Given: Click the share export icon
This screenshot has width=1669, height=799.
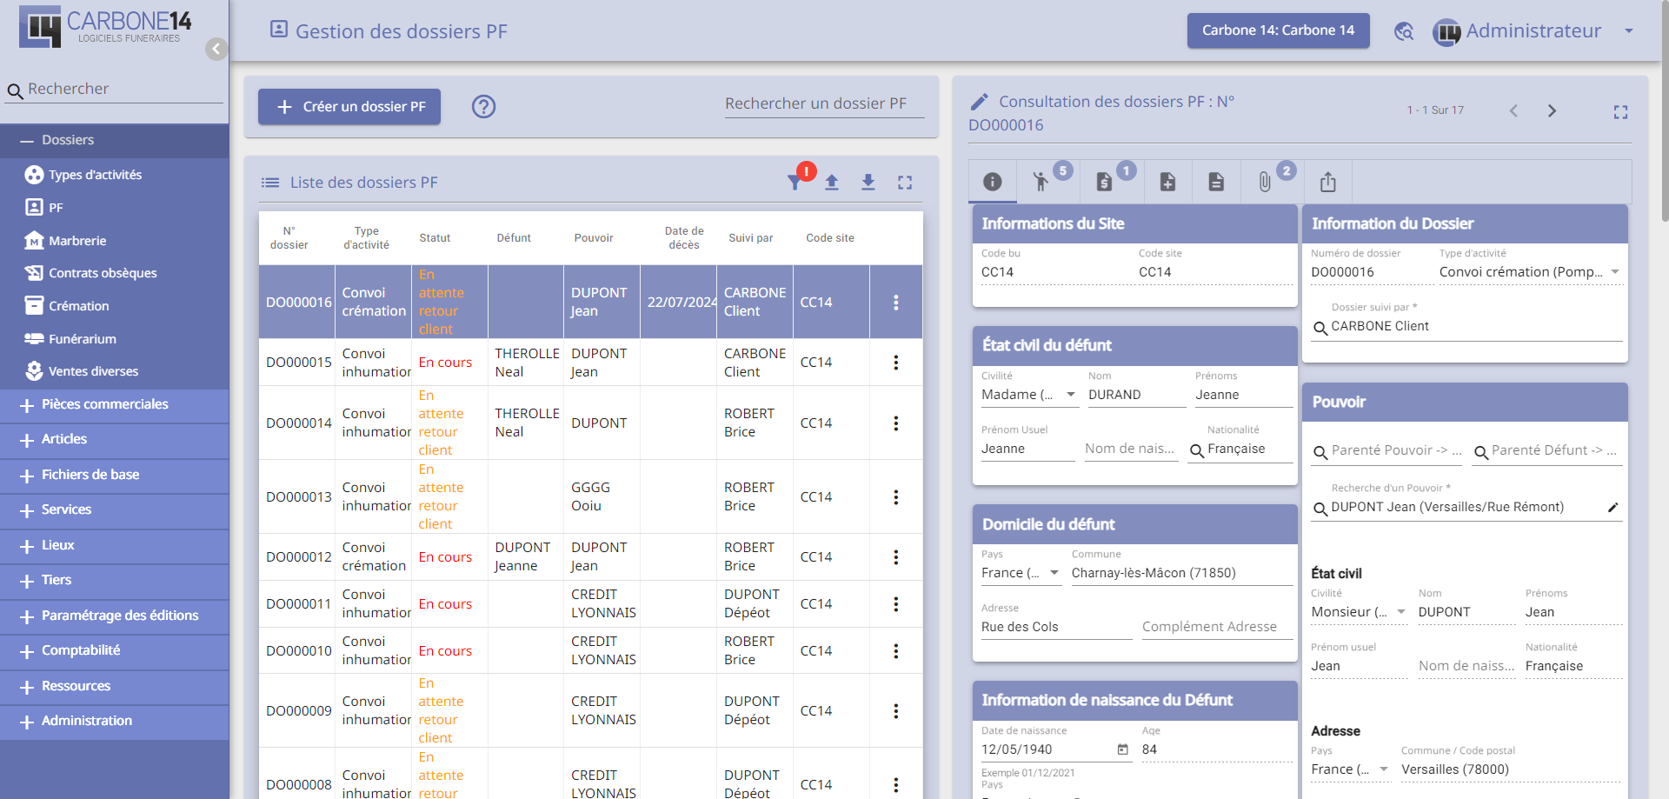Looking at the screenshot, I should 1327,182.
